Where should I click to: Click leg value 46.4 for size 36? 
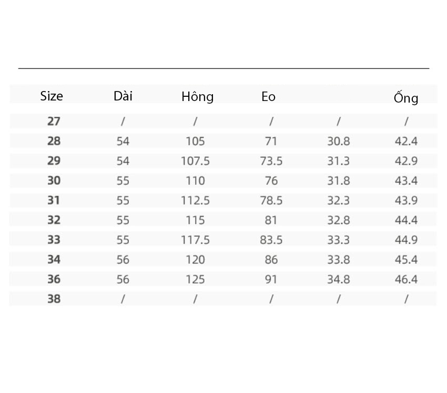[x=406, y=279]
